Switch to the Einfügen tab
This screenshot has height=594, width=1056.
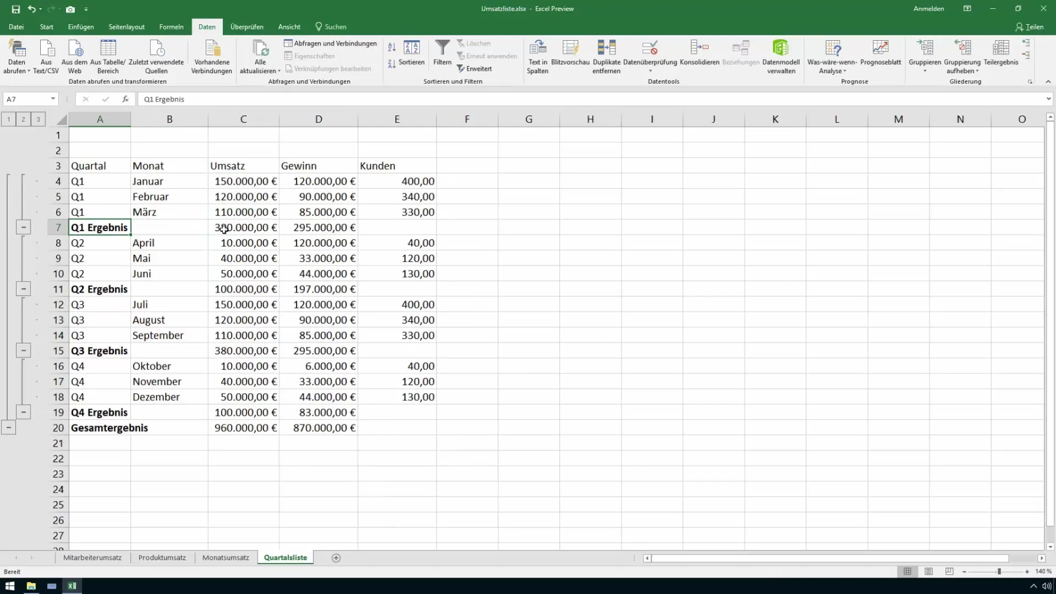(81, 27)
